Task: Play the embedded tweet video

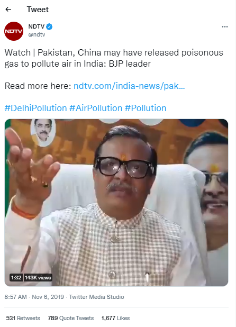Action: pos(116,203)
